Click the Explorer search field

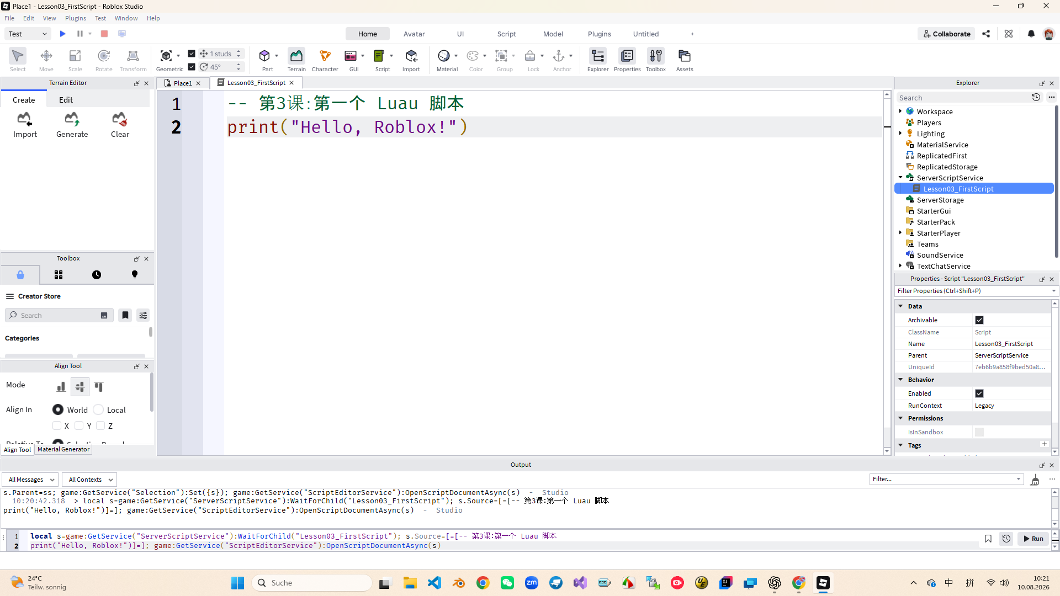tap(963, 98)
